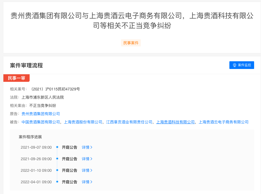Click the 原告 field label
The height and width of the screenshot is (194, 261).
15,114
